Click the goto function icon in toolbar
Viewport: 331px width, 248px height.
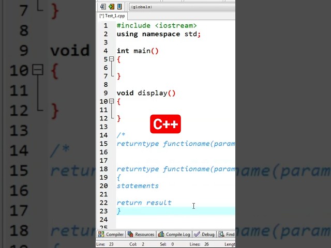point(103,7)
